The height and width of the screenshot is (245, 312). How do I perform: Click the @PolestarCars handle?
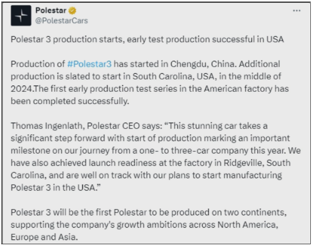61,21
